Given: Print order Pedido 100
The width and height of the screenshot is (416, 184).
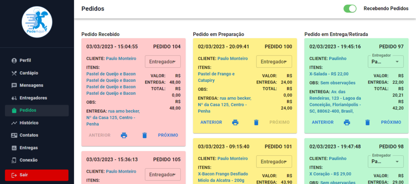Looking at the screenshot, I should click(235, 122).
